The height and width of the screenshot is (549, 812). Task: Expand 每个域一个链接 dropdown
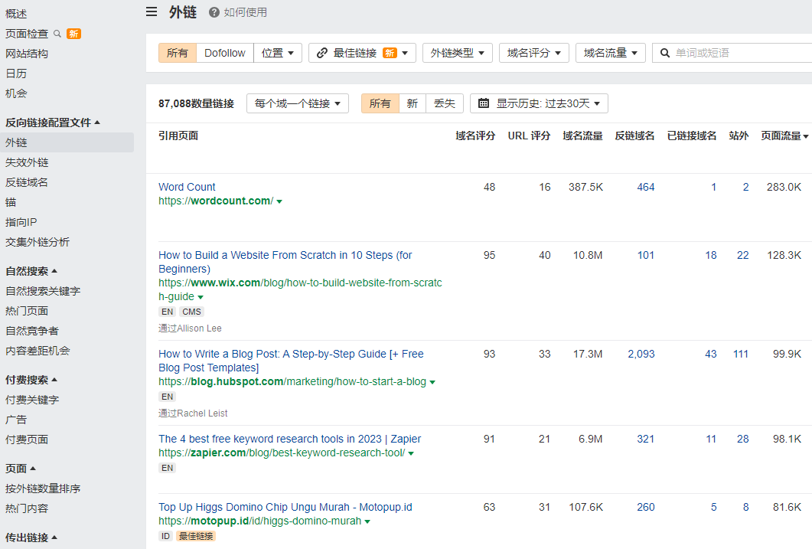coord(297,103)
